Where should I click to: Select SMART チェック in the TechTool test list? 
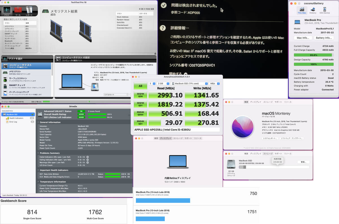coord(27,86)
